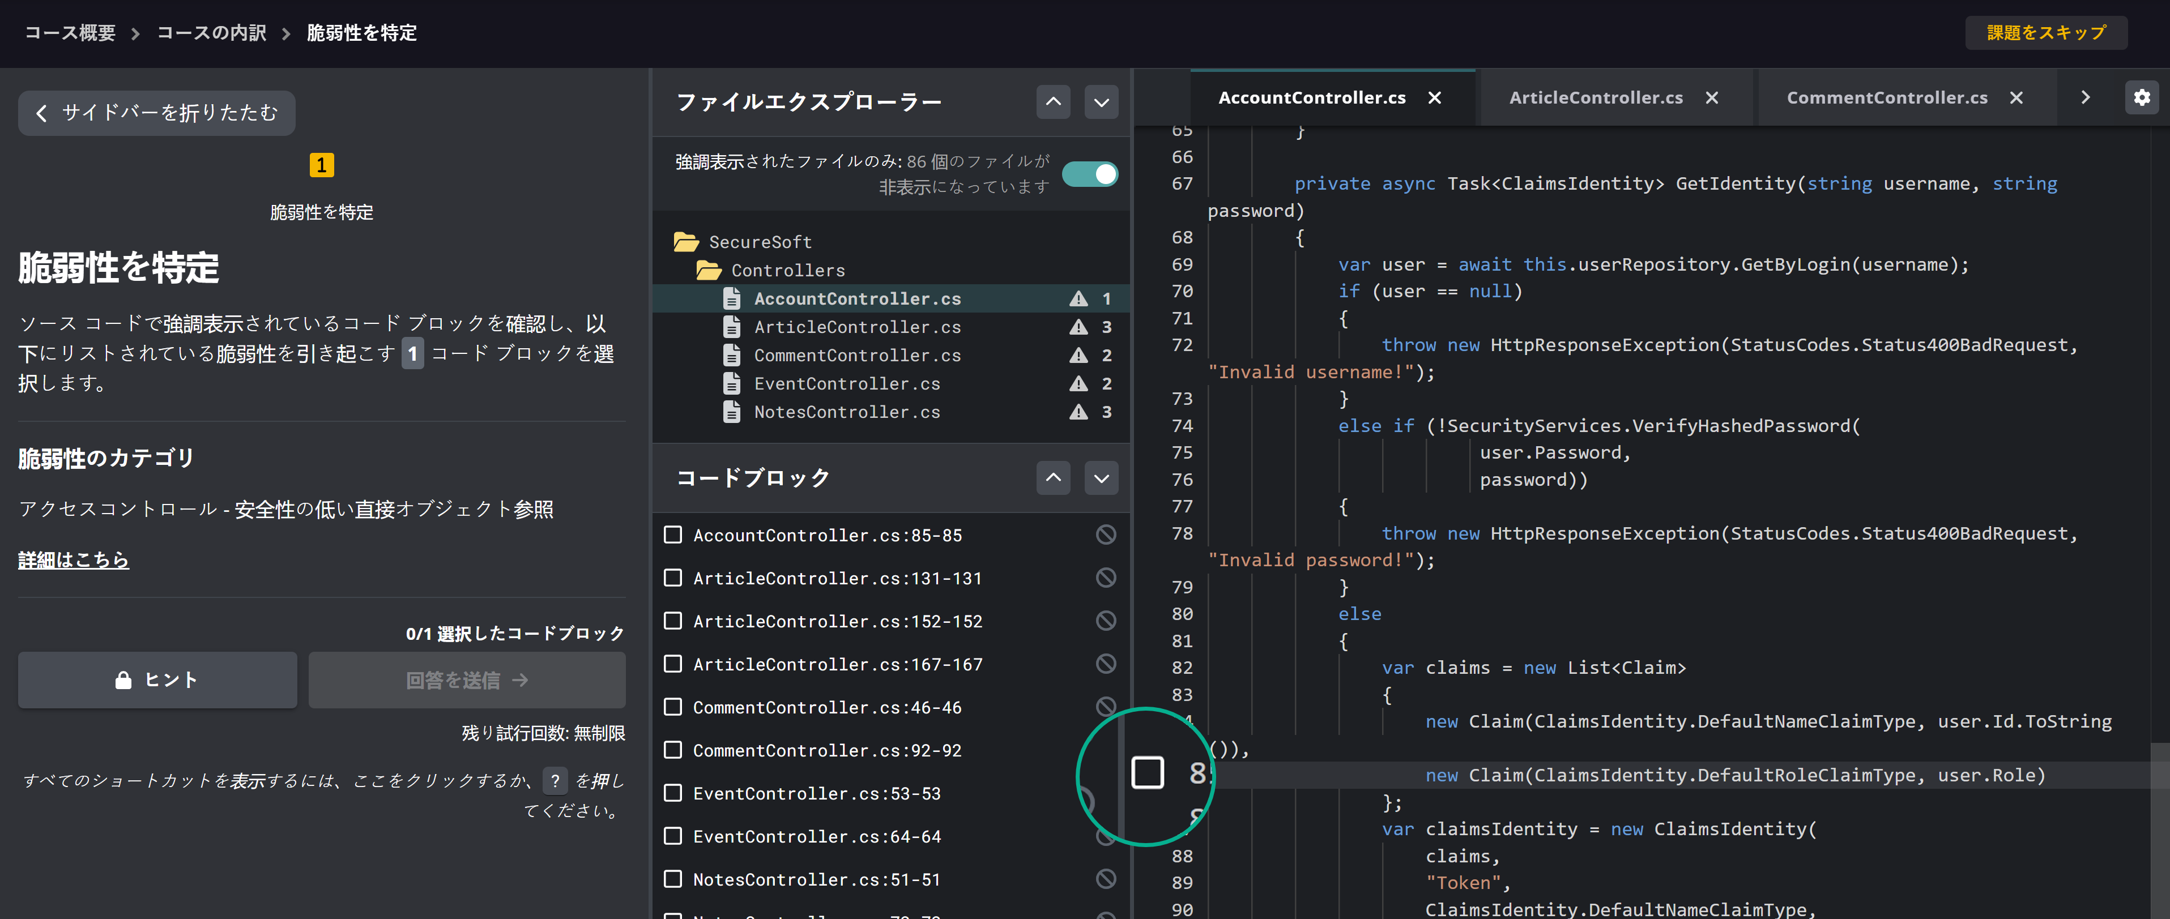Screen dimensions: 2170x919
Task: Check the ArticleController.cs:152-152 code block
Action: [x=672, y=621]
